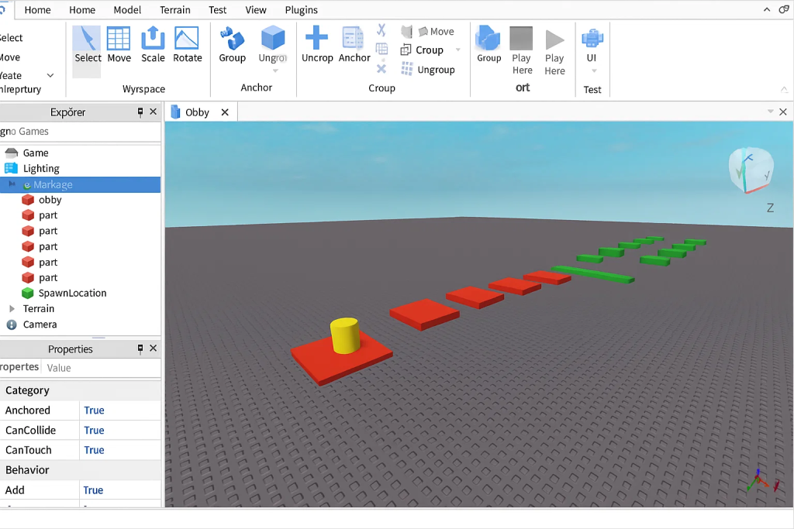Click the yellow cylinder in the viewport
The image size is (794, 529).
(345, 335)
